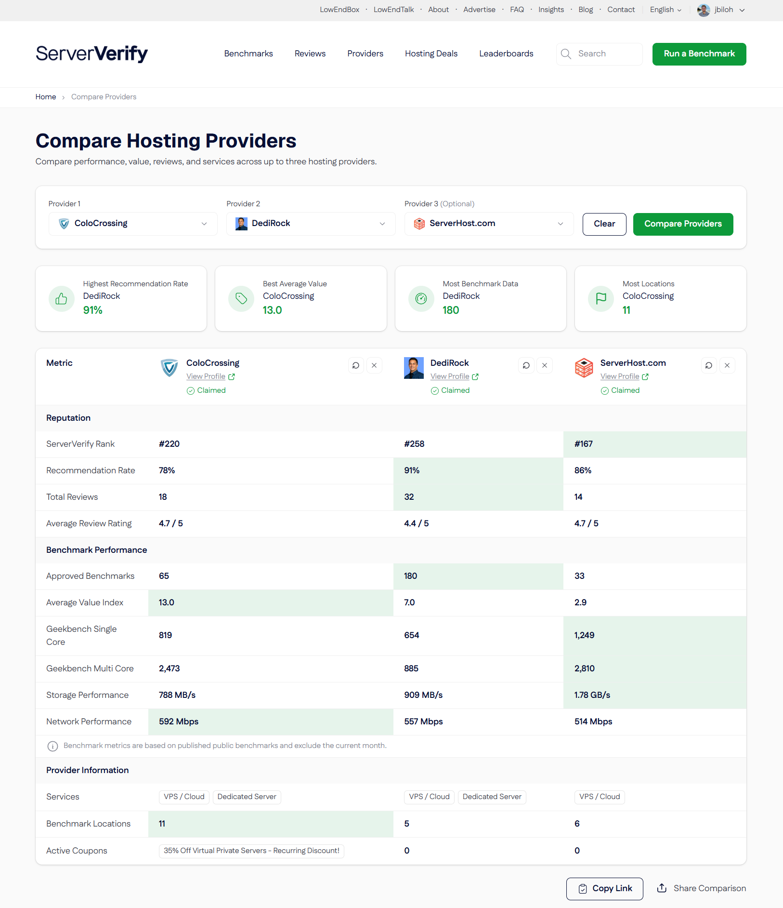Image resolution: width=783 pixels, height=908 pixels.
Task: Expand the jbiloh account menu chevron
Action: [x=742, y=10]
